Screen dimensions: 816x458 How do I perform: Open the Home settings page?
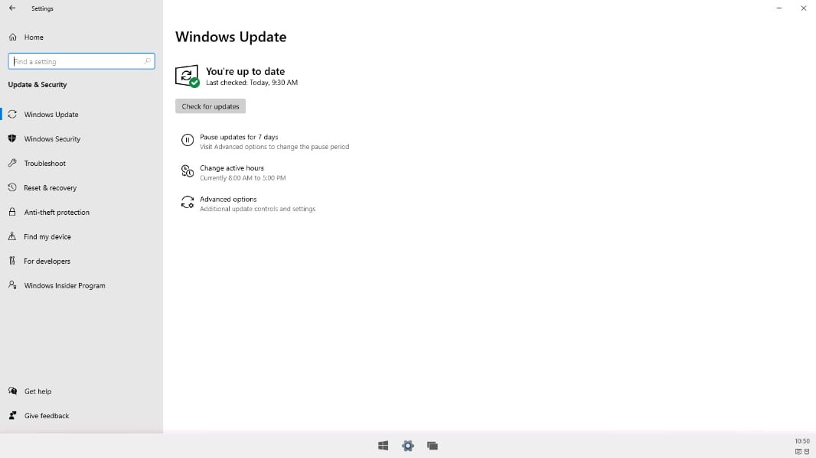(x=33, y=37)
